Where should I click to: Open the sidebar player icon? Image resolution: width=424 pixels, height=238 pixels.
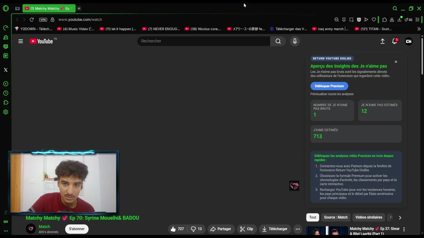pos(6,84)
